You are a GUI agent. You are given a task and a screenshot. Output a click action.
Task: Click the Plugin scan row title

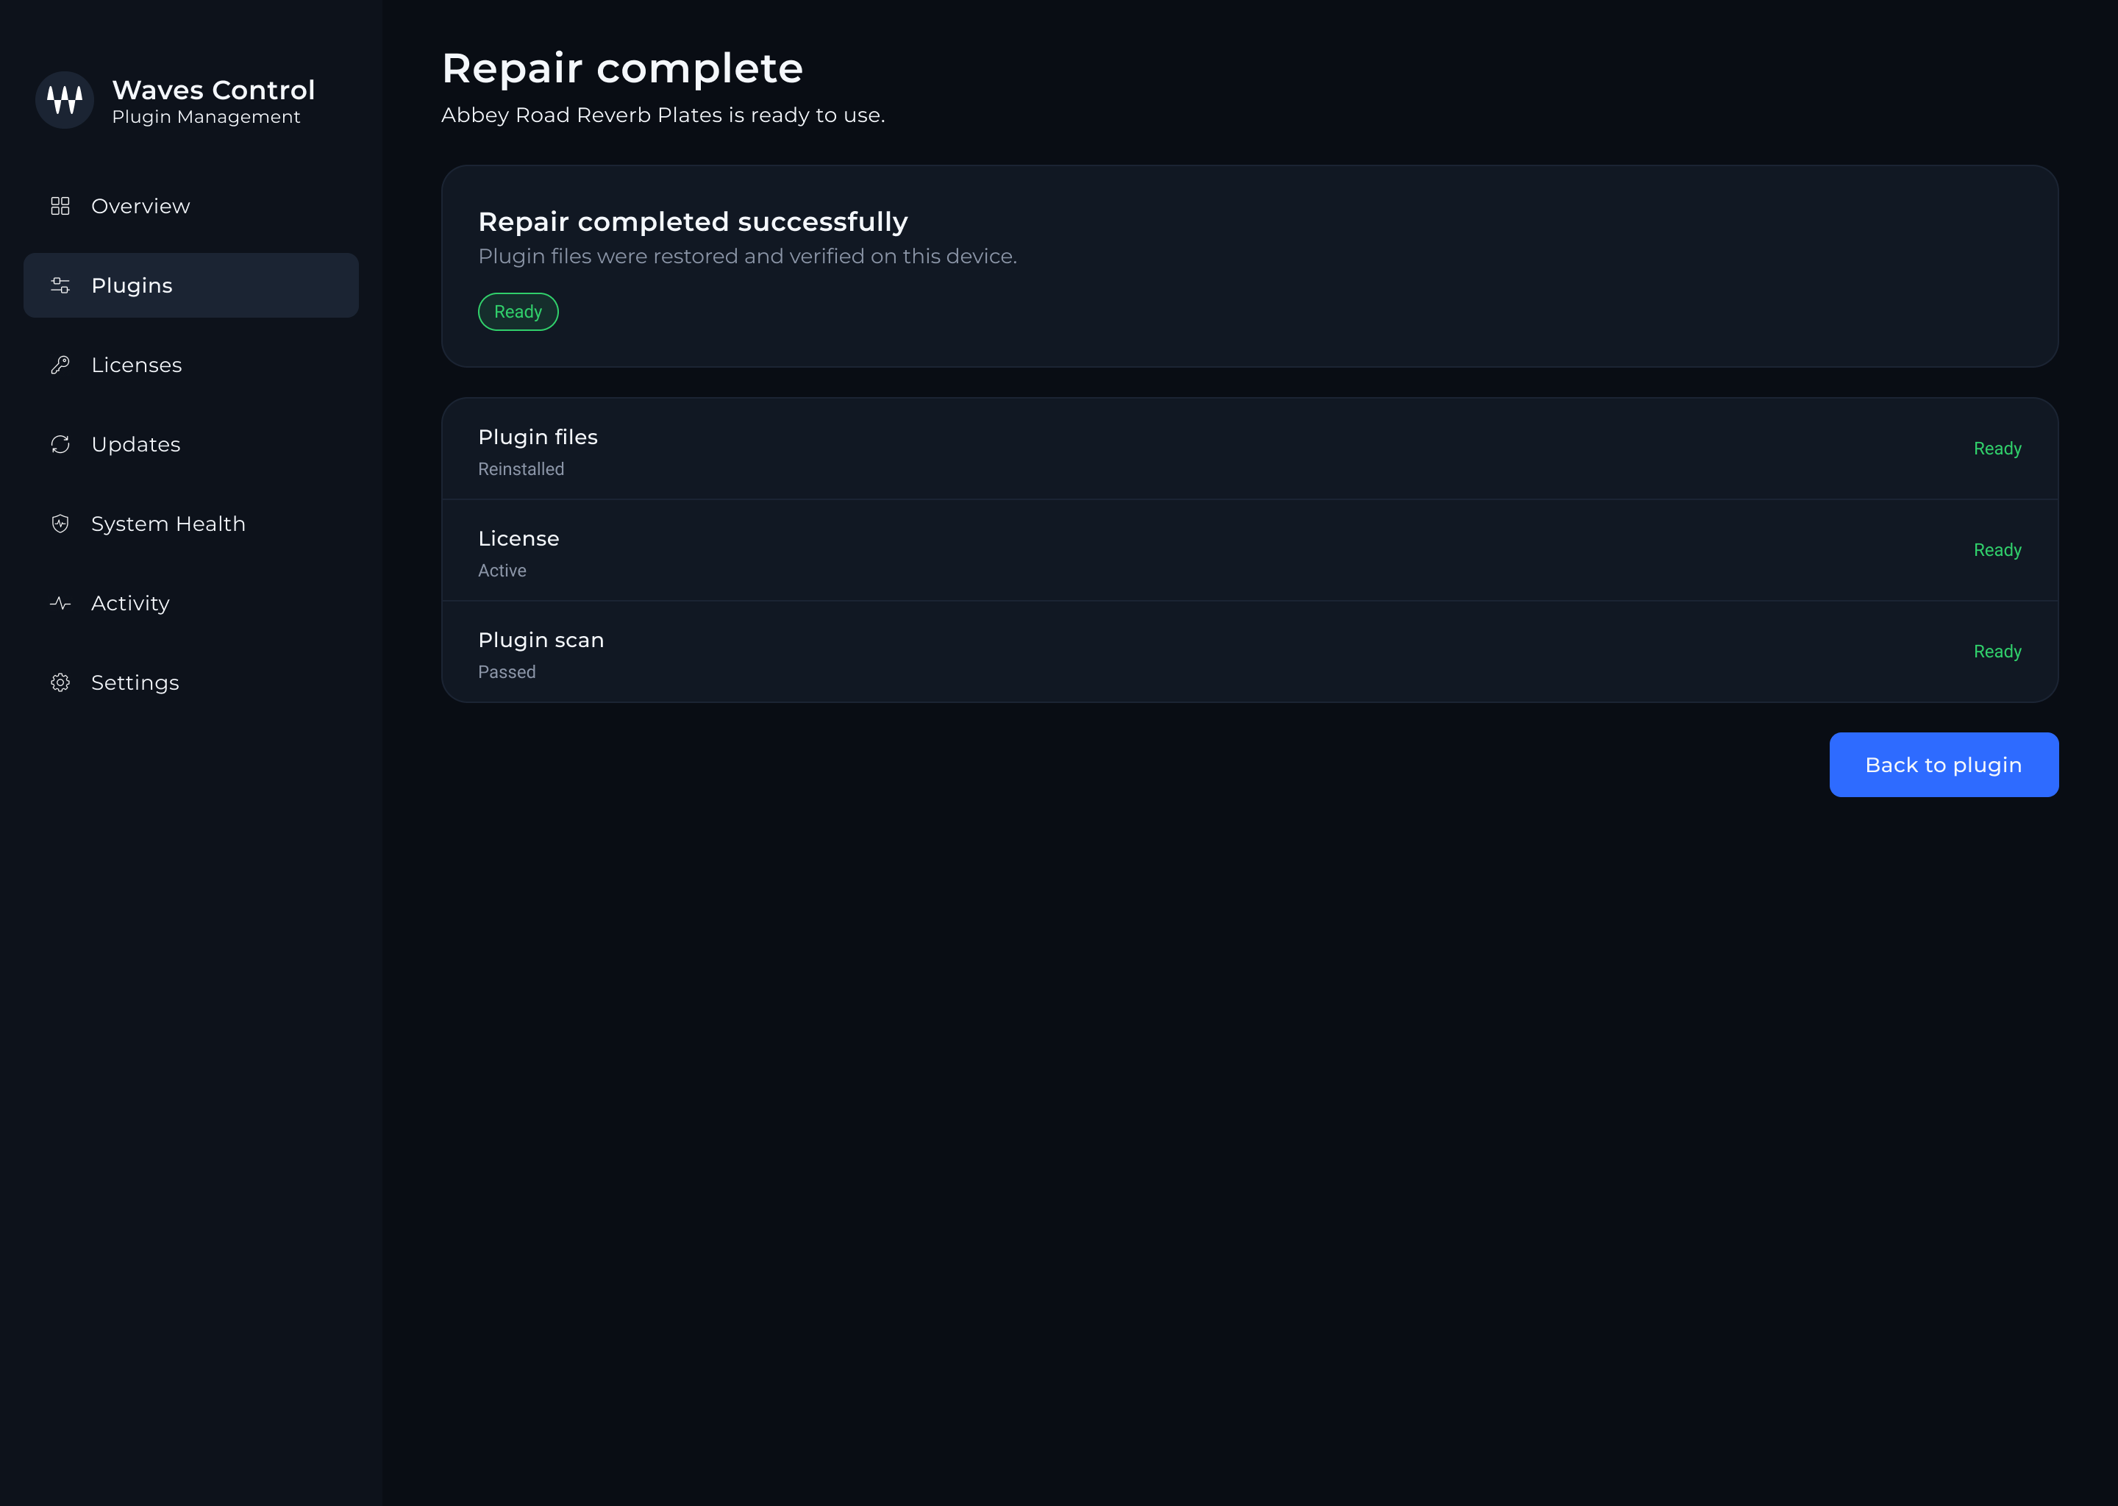coord(541,640)
